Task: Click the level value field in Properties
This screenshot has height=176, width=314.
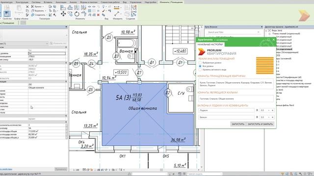Action: click(47, 53)
